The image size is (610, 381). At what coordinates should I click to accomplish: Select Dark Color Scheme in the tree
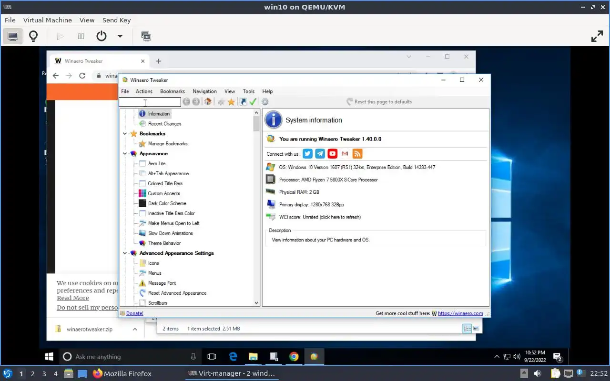coord(167,203)
